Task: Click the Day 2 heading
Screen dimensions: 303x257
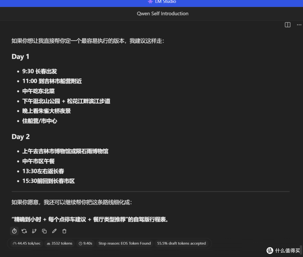Action: point(21,137)
